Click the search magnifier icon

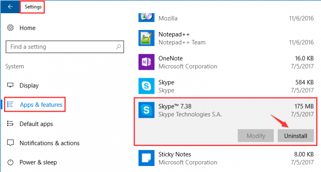[118, 47]
